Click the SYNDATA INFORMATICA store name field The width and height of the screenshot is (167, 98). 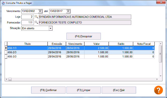[85, 17]
